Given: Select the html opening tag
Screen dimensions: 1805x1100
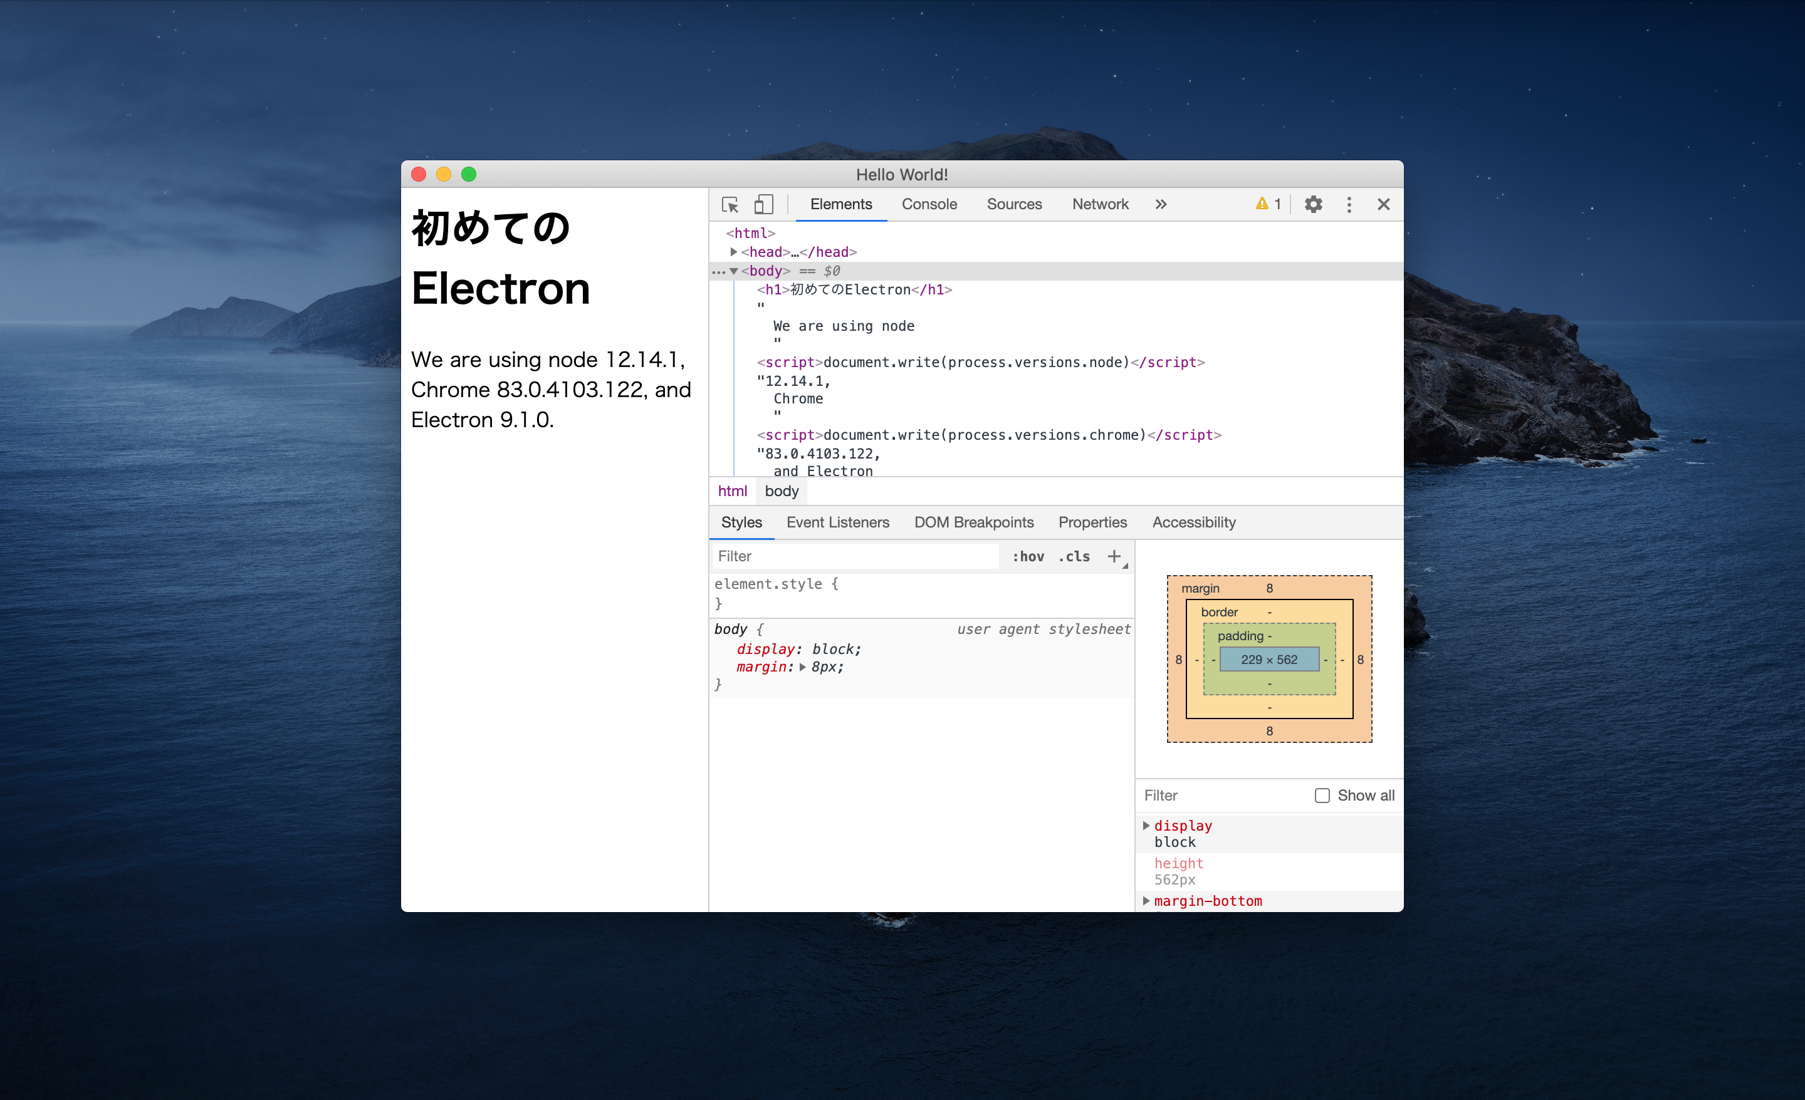Looking at the screenshot, I should point(750,233).
